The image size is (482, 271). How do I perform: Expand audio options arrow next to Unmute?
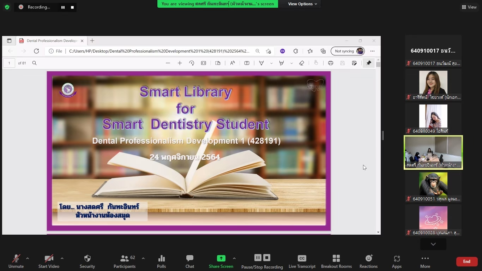pyautogui.click(x=28, y=258)
